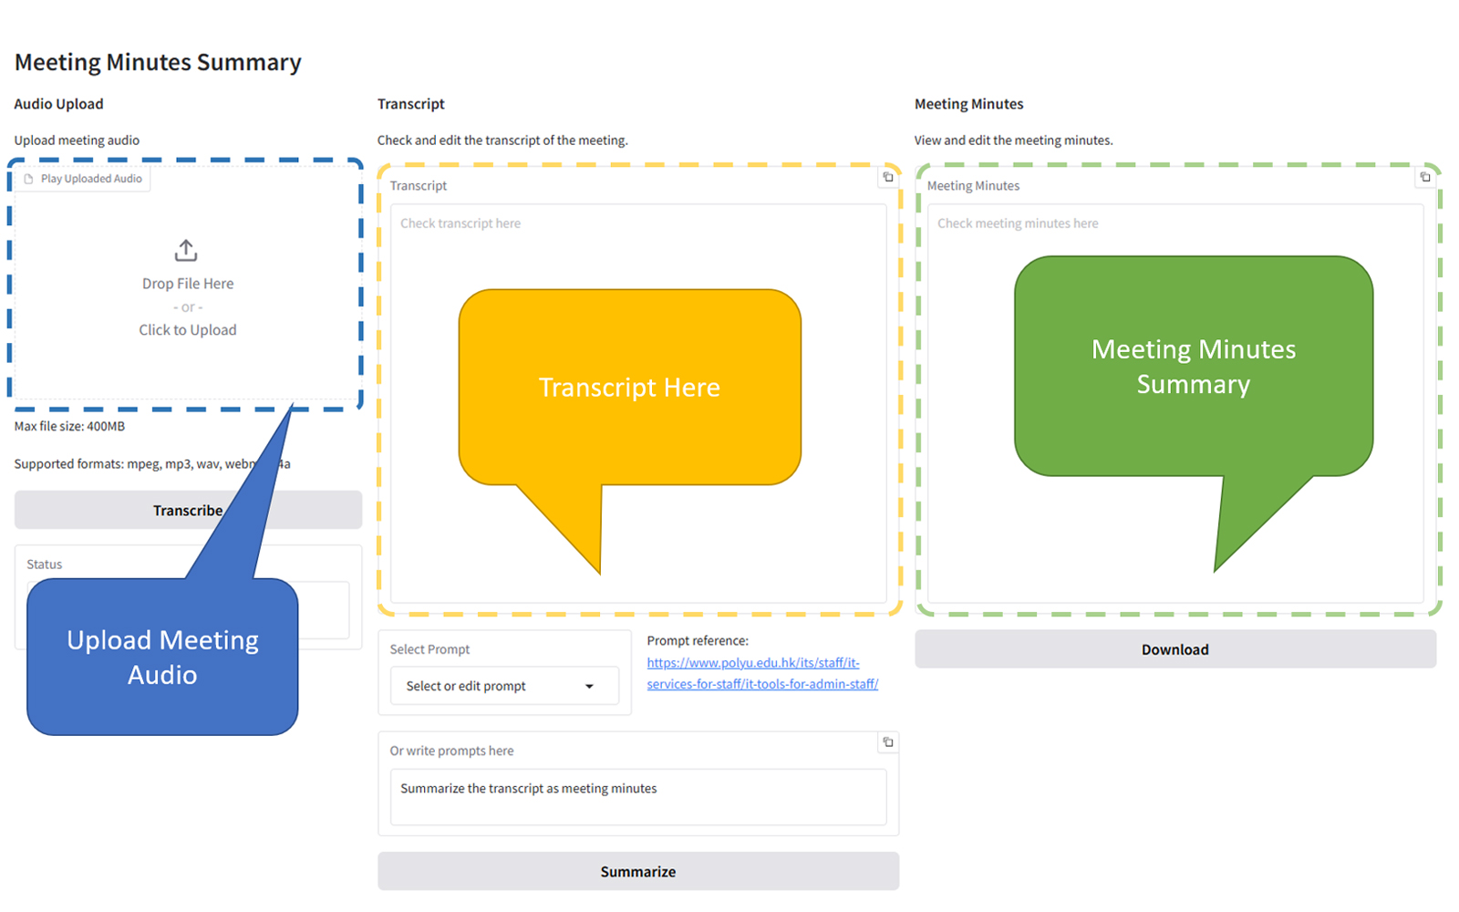This screenshot has width=1459, height=912.
Task: Click the yellow Transcript Here callout
Action: pos(629,388)
